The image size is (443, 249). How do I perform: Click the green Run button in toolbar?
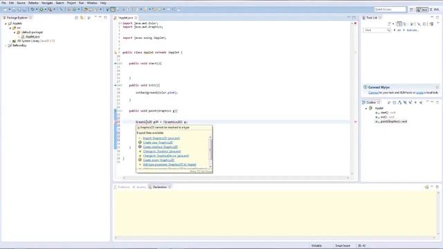[x=42, y=9]
